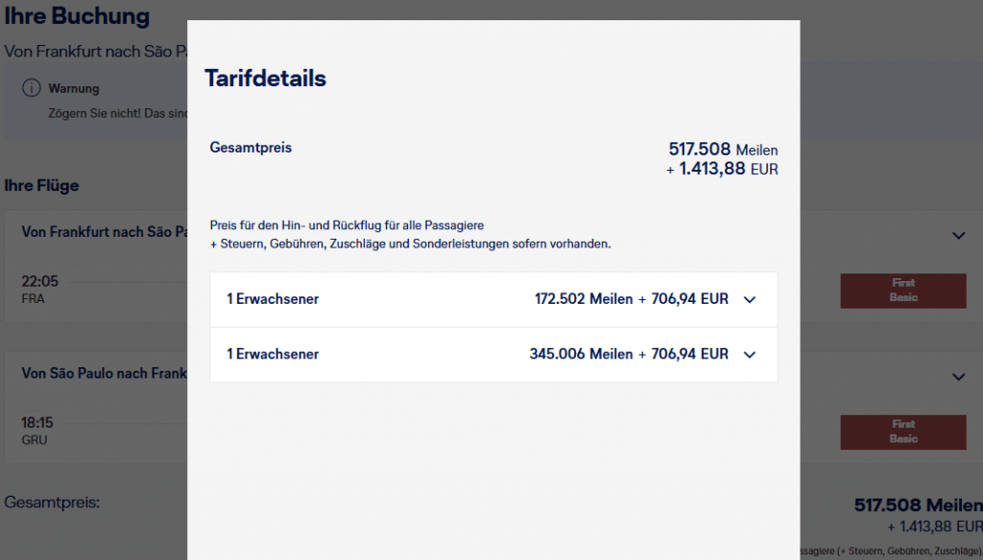Expand the Von São Paulo nach Frankfurt flight
The width and height of the screenshot is (983, 560).
[x=957, y=377]
